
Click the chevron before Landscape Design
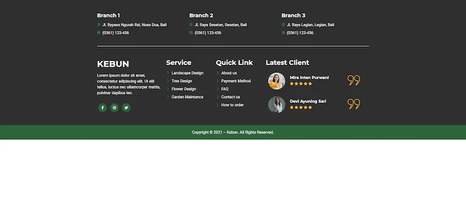pos(168,73)
